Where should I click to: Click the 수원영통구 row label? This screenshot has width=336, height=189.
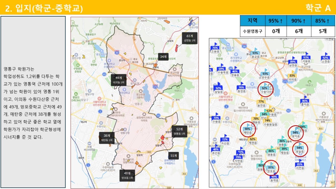(253, 31)
